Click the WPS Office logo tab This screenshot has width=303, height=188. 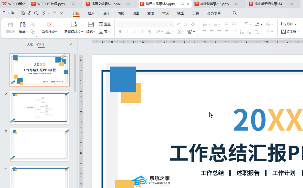click(x=14, y=4)
